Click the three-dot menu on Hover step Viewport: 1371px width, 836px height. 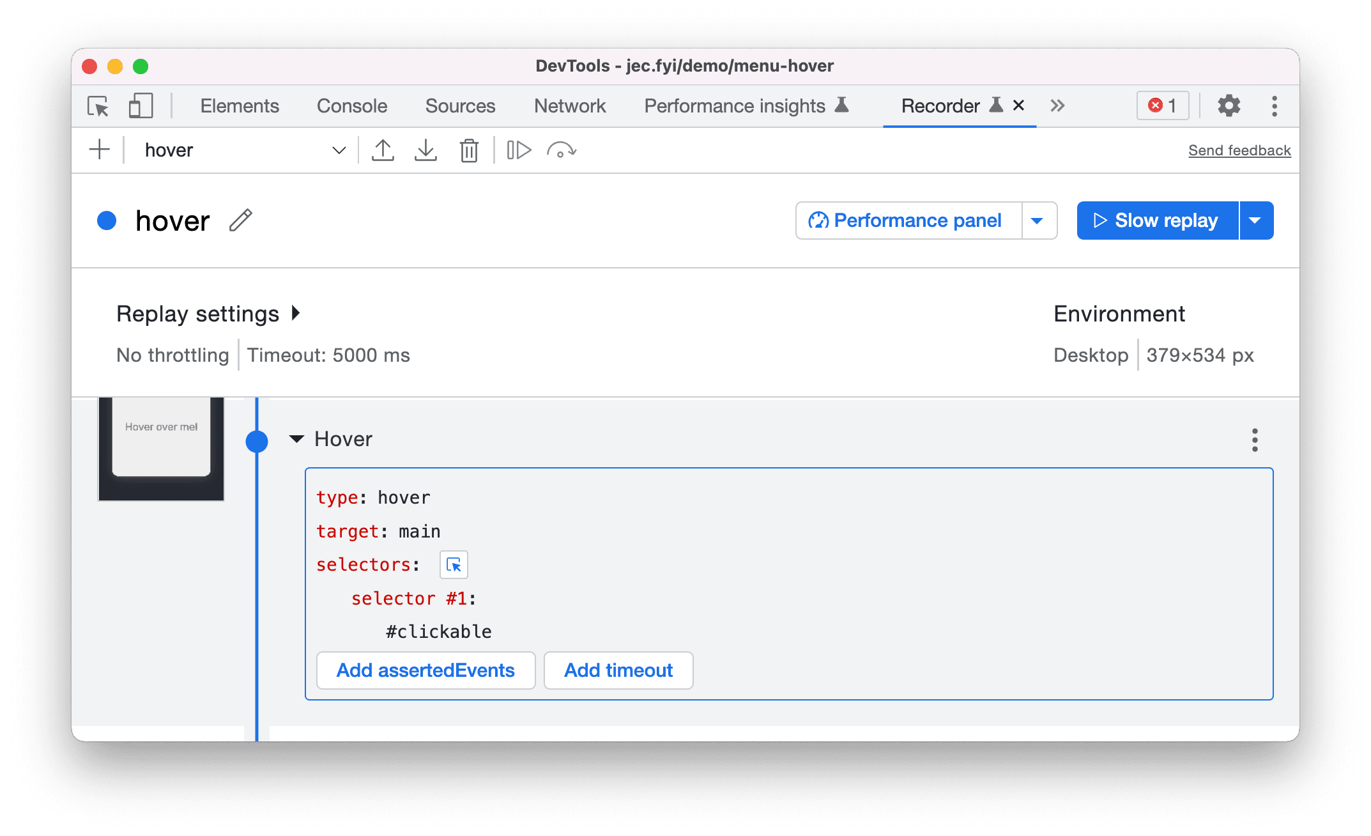1255,440
